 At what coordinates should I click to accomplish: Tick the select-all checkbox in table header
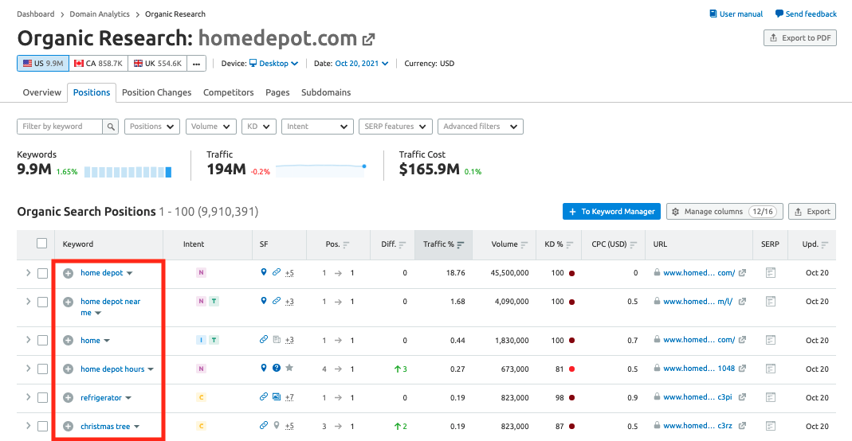point(42,244)
